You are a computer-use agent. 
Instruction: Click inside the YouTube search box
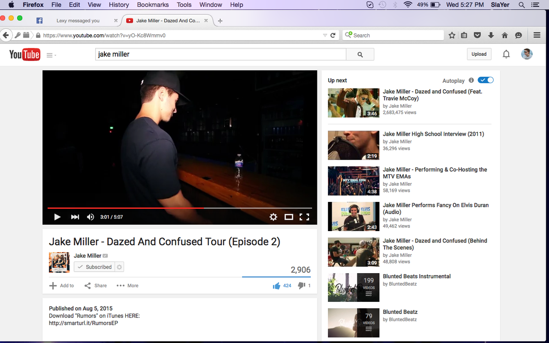tap(221, 54)
